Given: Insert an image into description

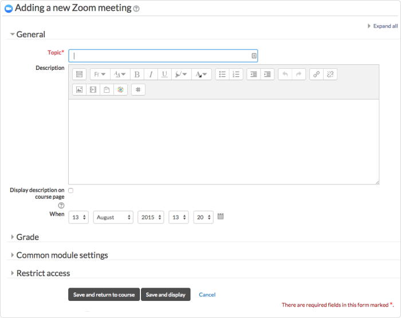Looking at the screenshot, I should (79, 89).
